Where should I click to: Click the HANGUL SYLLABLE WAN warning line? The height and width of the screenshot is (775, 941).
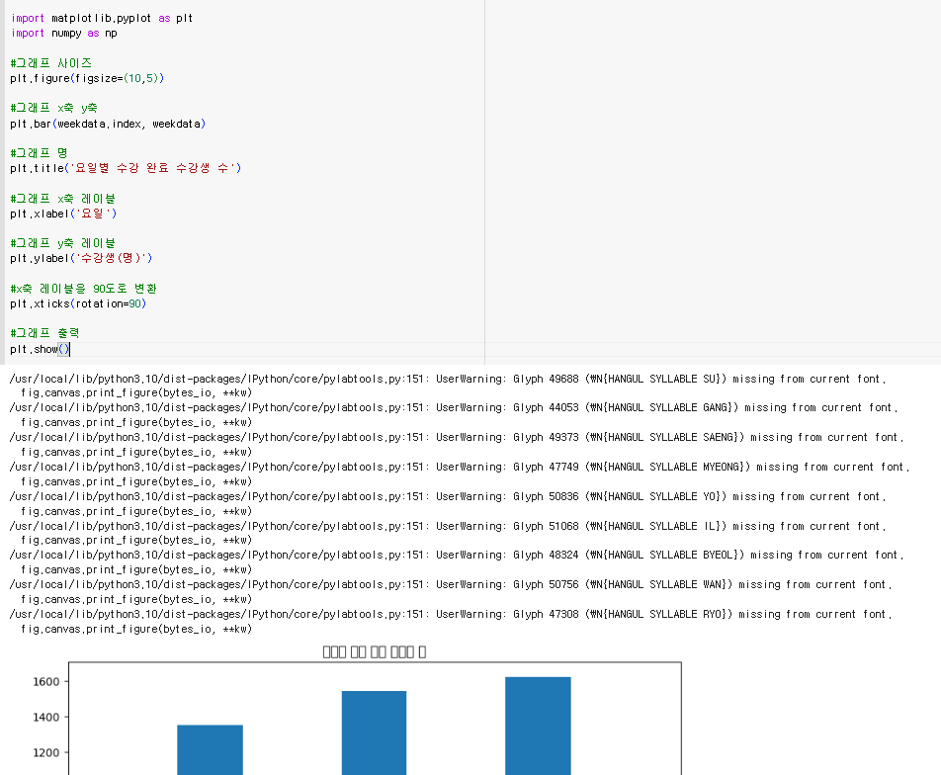(x=451, y=584)
